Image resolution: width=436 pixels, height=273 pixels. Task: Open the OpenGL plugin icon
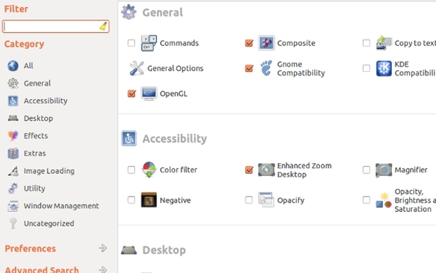point(149,94)
